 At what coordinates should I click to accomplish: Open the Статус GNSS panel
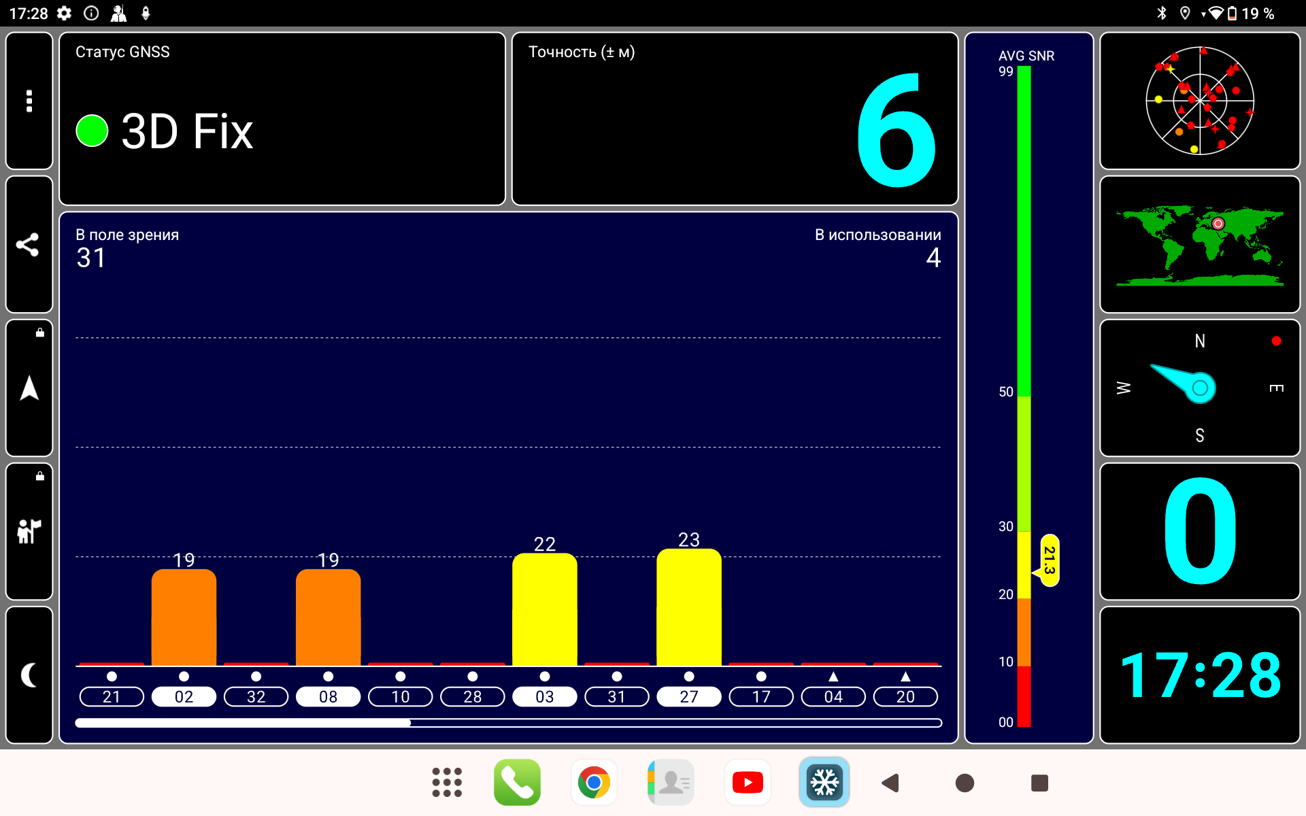click(x=282, y=119)
